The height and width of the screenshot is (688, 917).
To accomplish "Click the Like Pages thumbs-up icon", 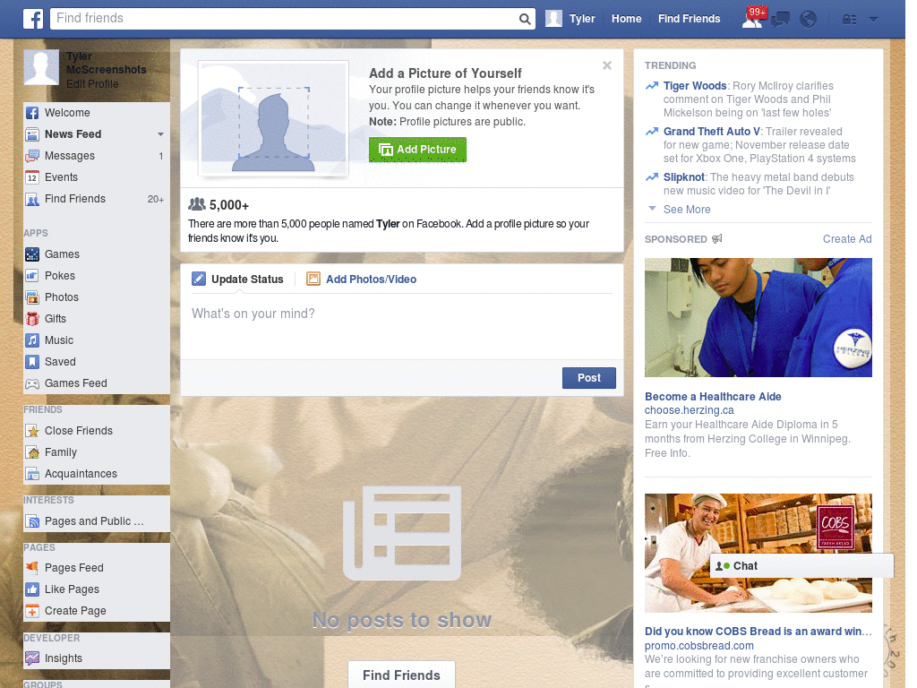I will [32, 589].
